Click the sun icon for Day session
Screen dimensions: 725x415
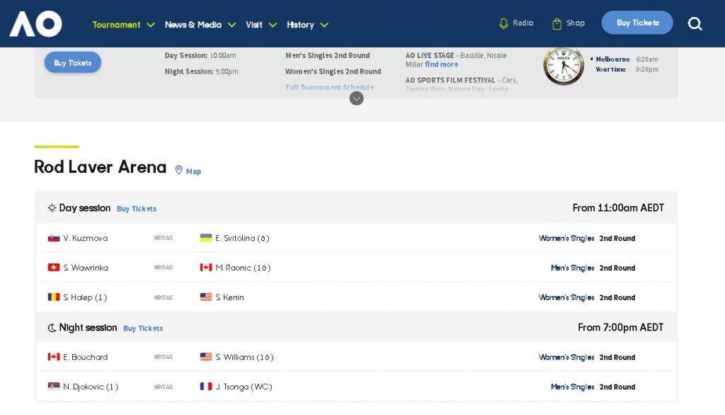coord(52,207)
